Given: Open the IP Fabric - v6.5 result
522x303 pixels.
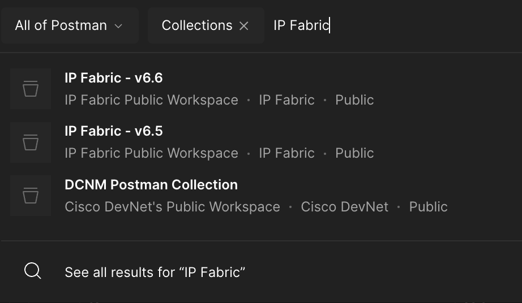Looking at the screenshot, I should pos(114,131).
